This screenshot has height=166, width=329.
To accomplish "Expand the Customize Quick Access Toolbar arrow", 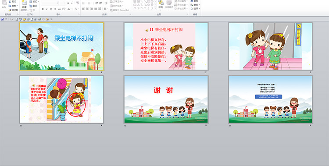I will coord(51,19).
